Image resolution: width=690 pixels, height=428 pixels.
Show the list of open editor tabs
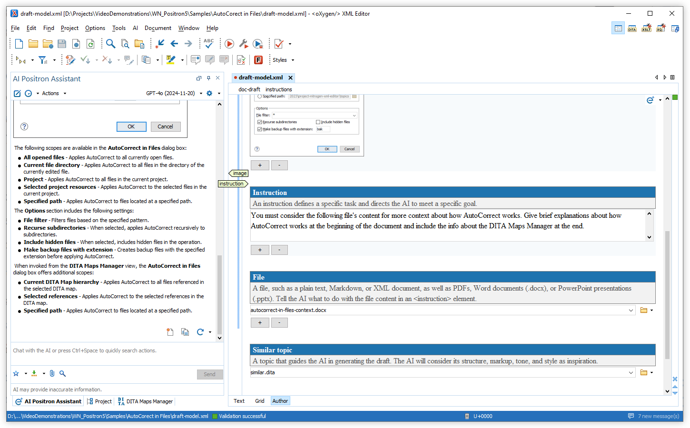coord(672,77)
